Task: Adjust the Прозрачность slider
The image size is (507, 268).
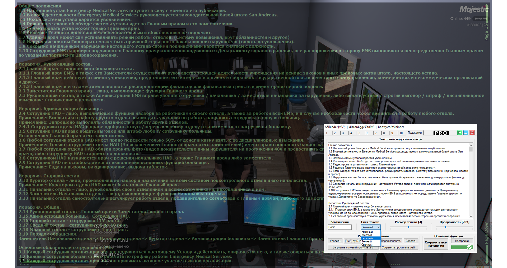Action: 454,227
